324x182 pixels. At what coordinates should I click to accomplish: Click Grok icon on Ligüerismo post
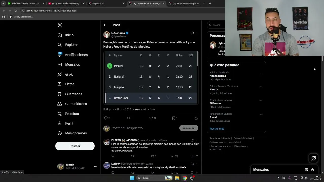coord(193,33)
